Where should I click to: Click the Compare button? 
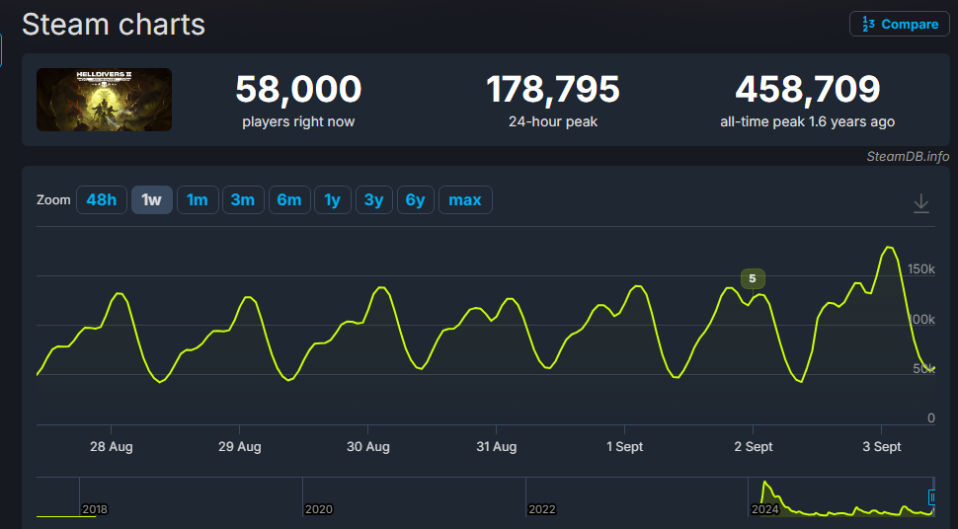[x=900, y=25]
